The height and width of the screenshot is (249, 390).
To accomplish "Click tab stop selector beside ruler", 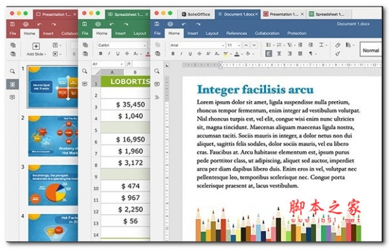I will pos(167,65).
